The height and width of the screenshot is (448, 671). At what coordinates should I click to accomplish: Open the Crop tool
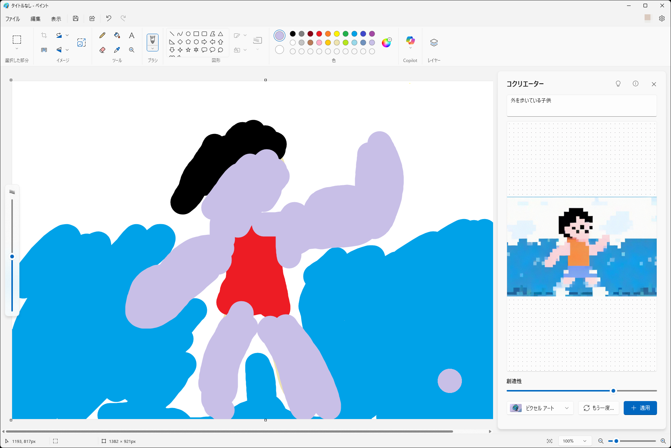pos(44,35)
